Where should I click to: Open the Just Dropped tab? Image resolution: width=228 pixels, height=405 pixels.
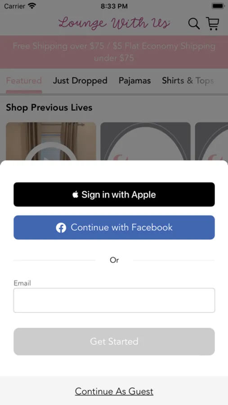(x=80, y=81)
